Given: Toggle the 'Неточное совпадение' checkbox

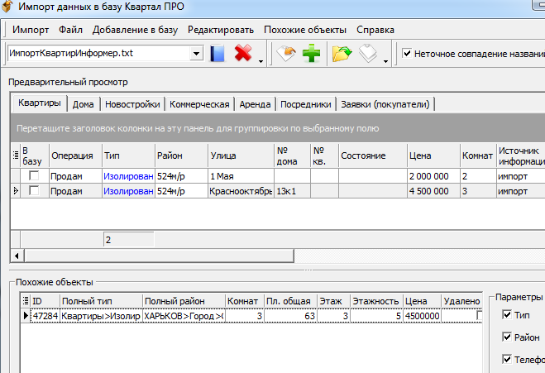Looking at the screenshot, I should tap(407, 54).
